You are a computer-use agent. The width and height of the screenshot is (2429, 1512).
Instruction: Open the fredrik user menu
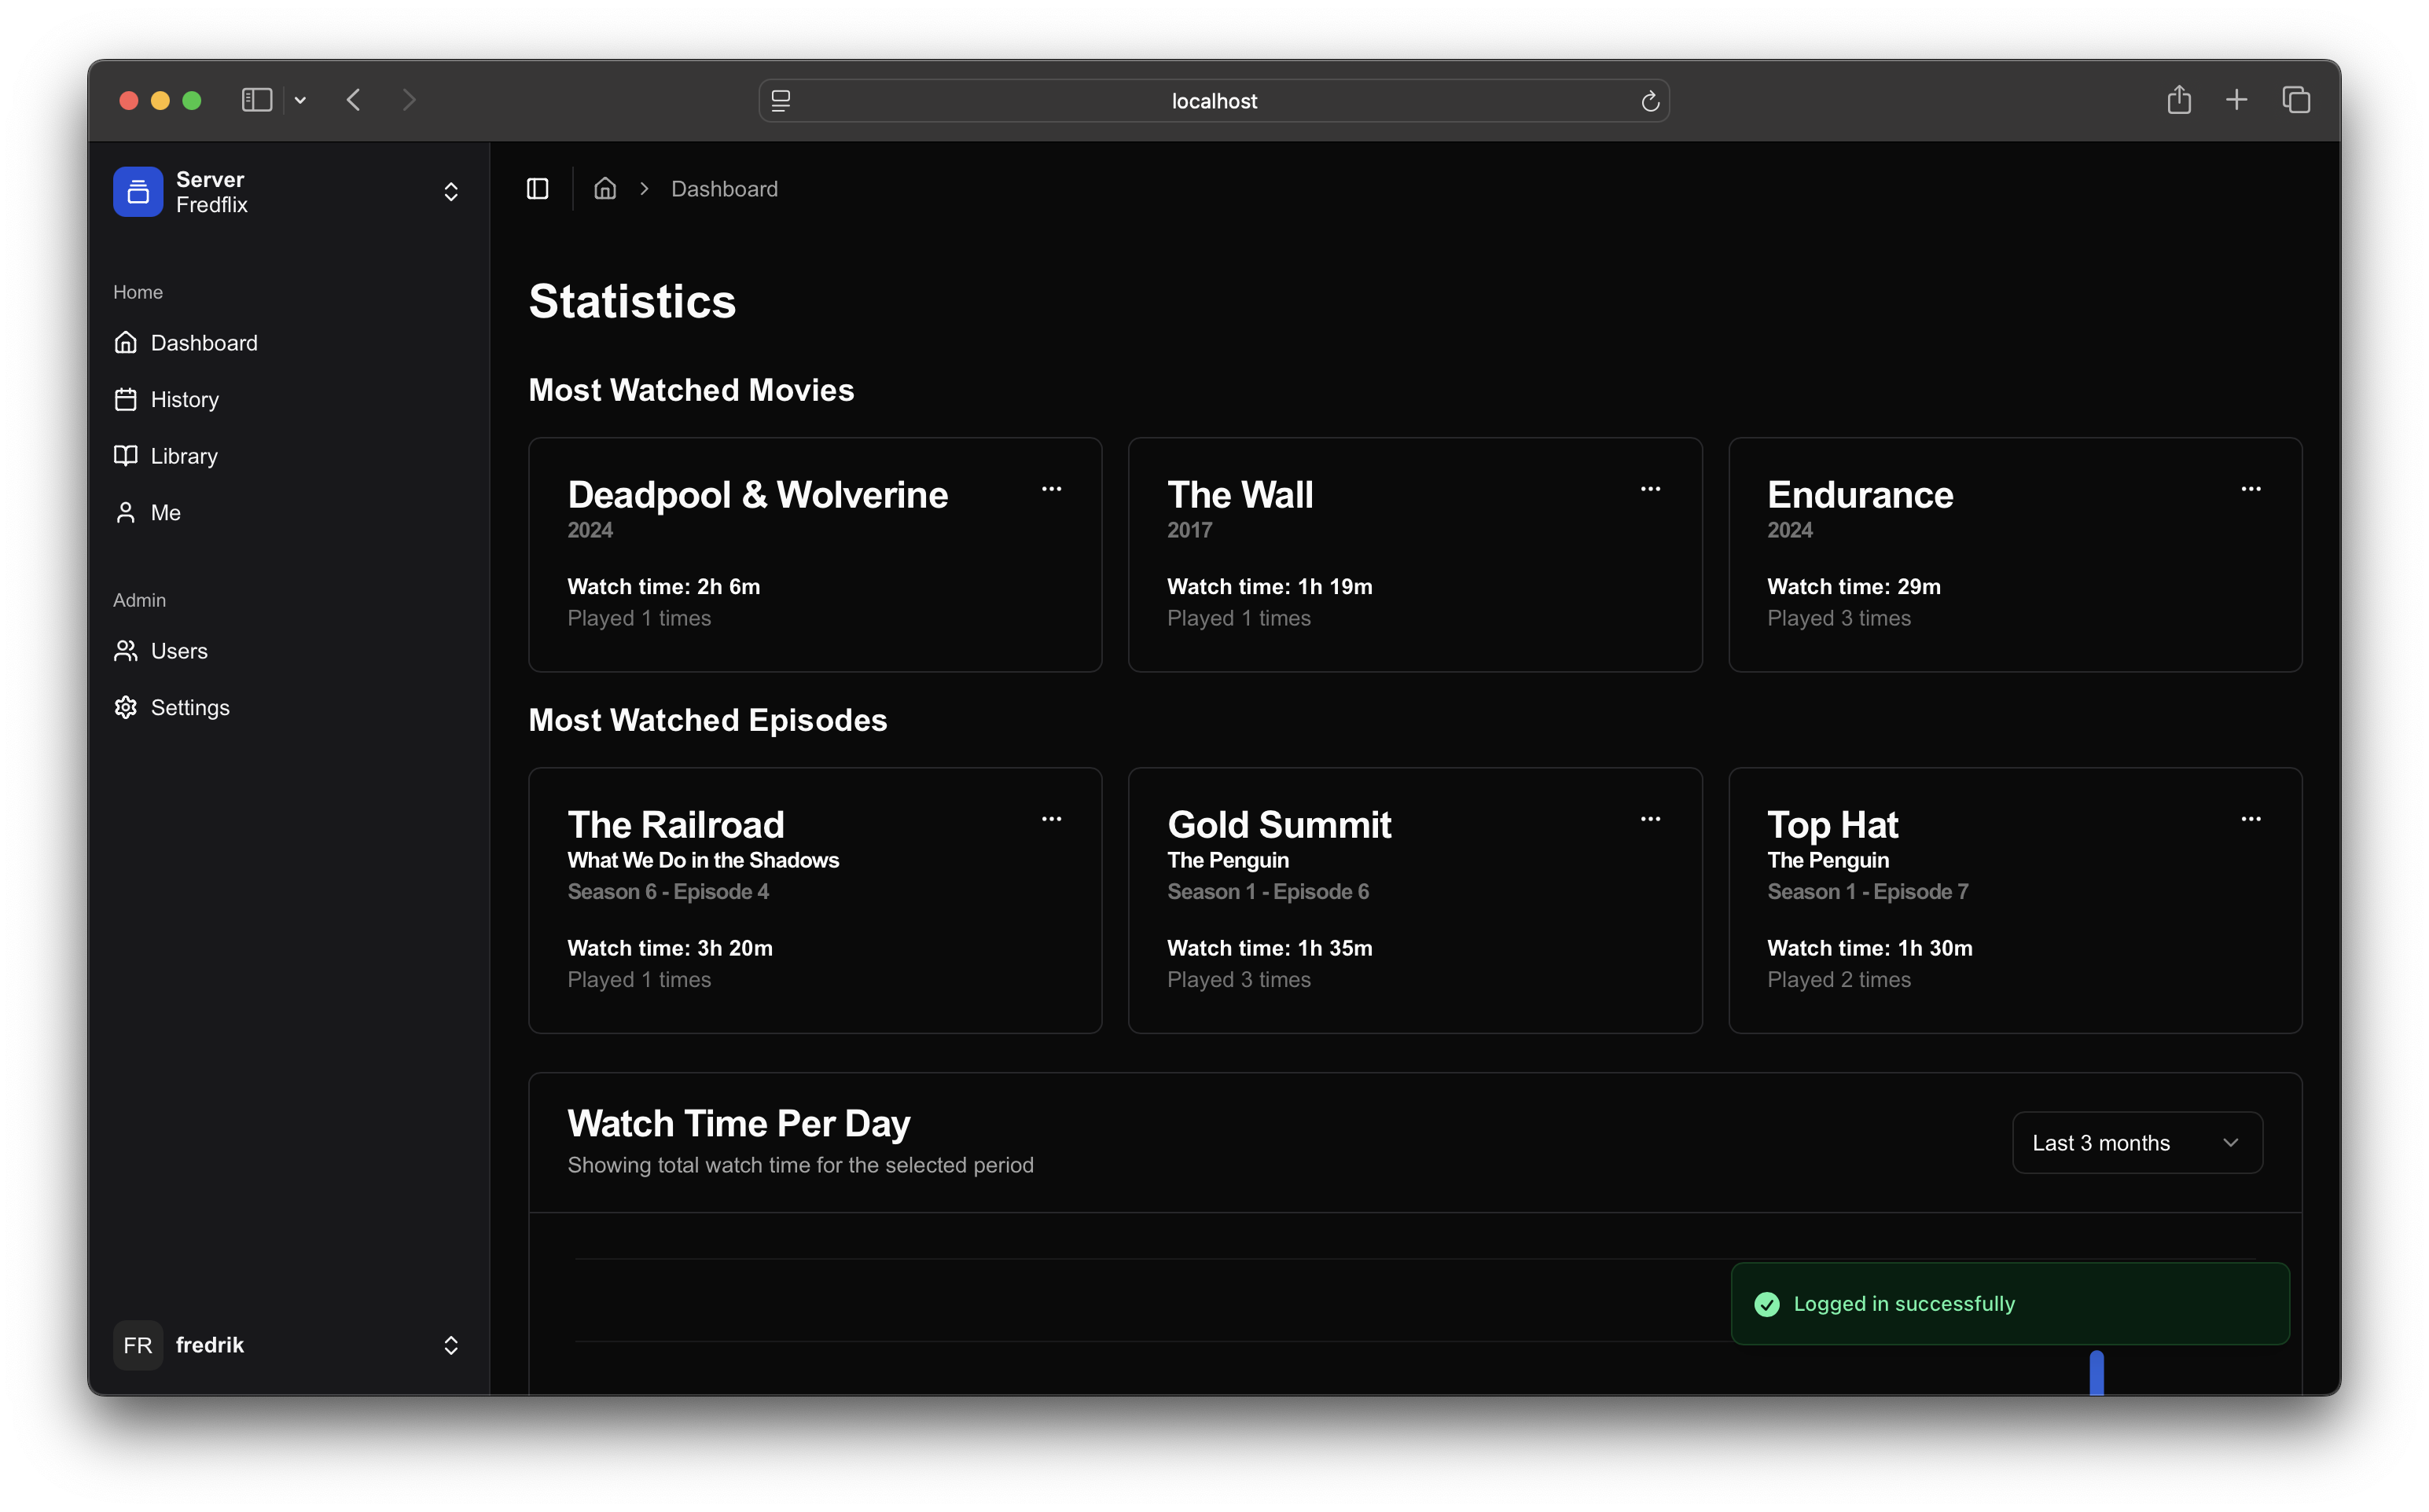click(288, 1345)
